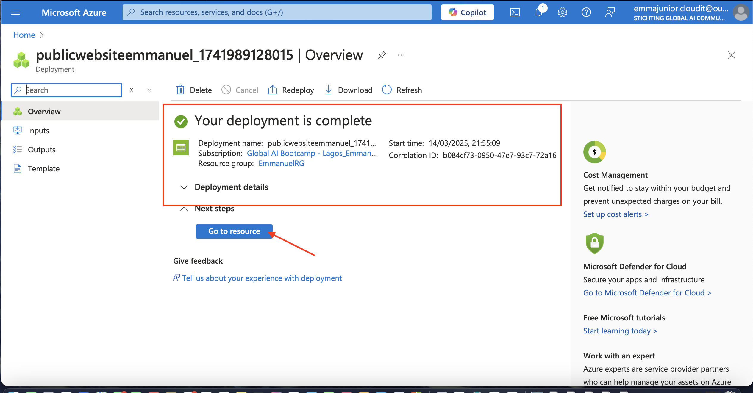Click the start time value 14/03/2025

[464, 143]
